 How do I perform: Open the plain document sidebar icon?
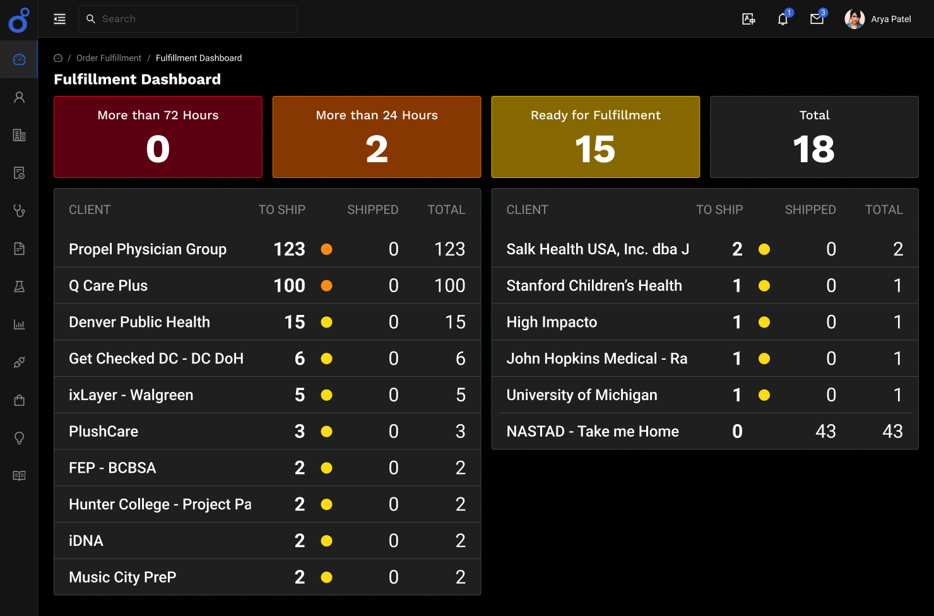(19, 249)
